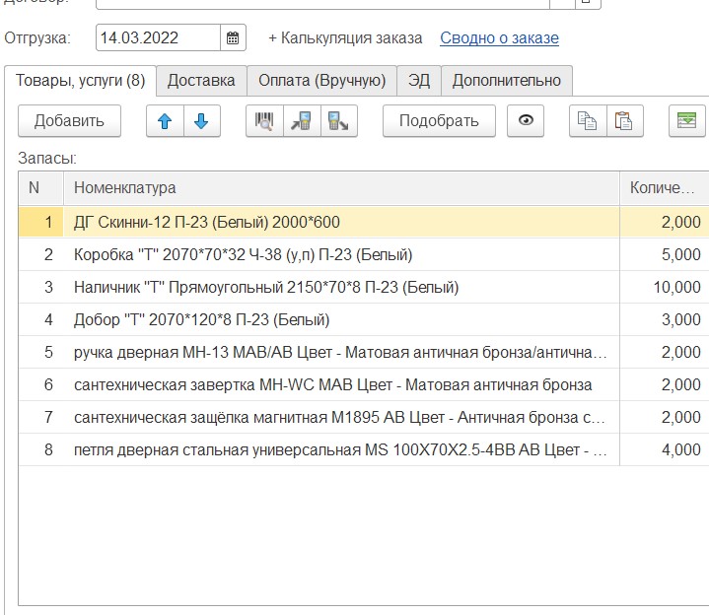709x615 pixels.
Task: Go to the Дополнительно tab
Action: (x=506, y=81)
